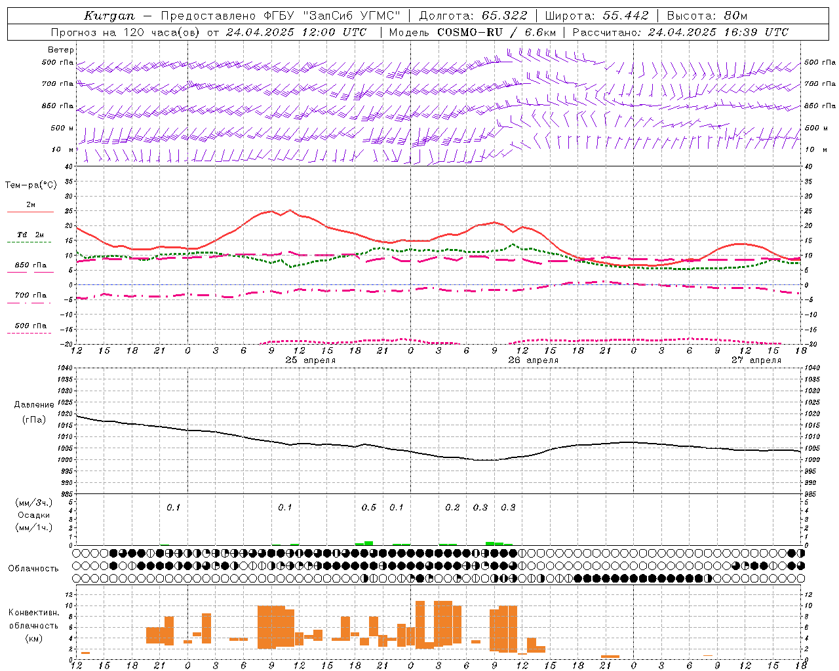Click the Облачность cloudiness label
This screenshot has width=839, height=671.
tap(33, 568)
